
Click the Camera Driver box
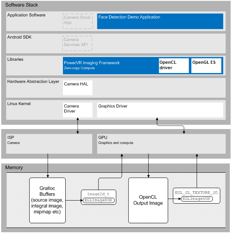pyautogui.click(x=78, y=110)
